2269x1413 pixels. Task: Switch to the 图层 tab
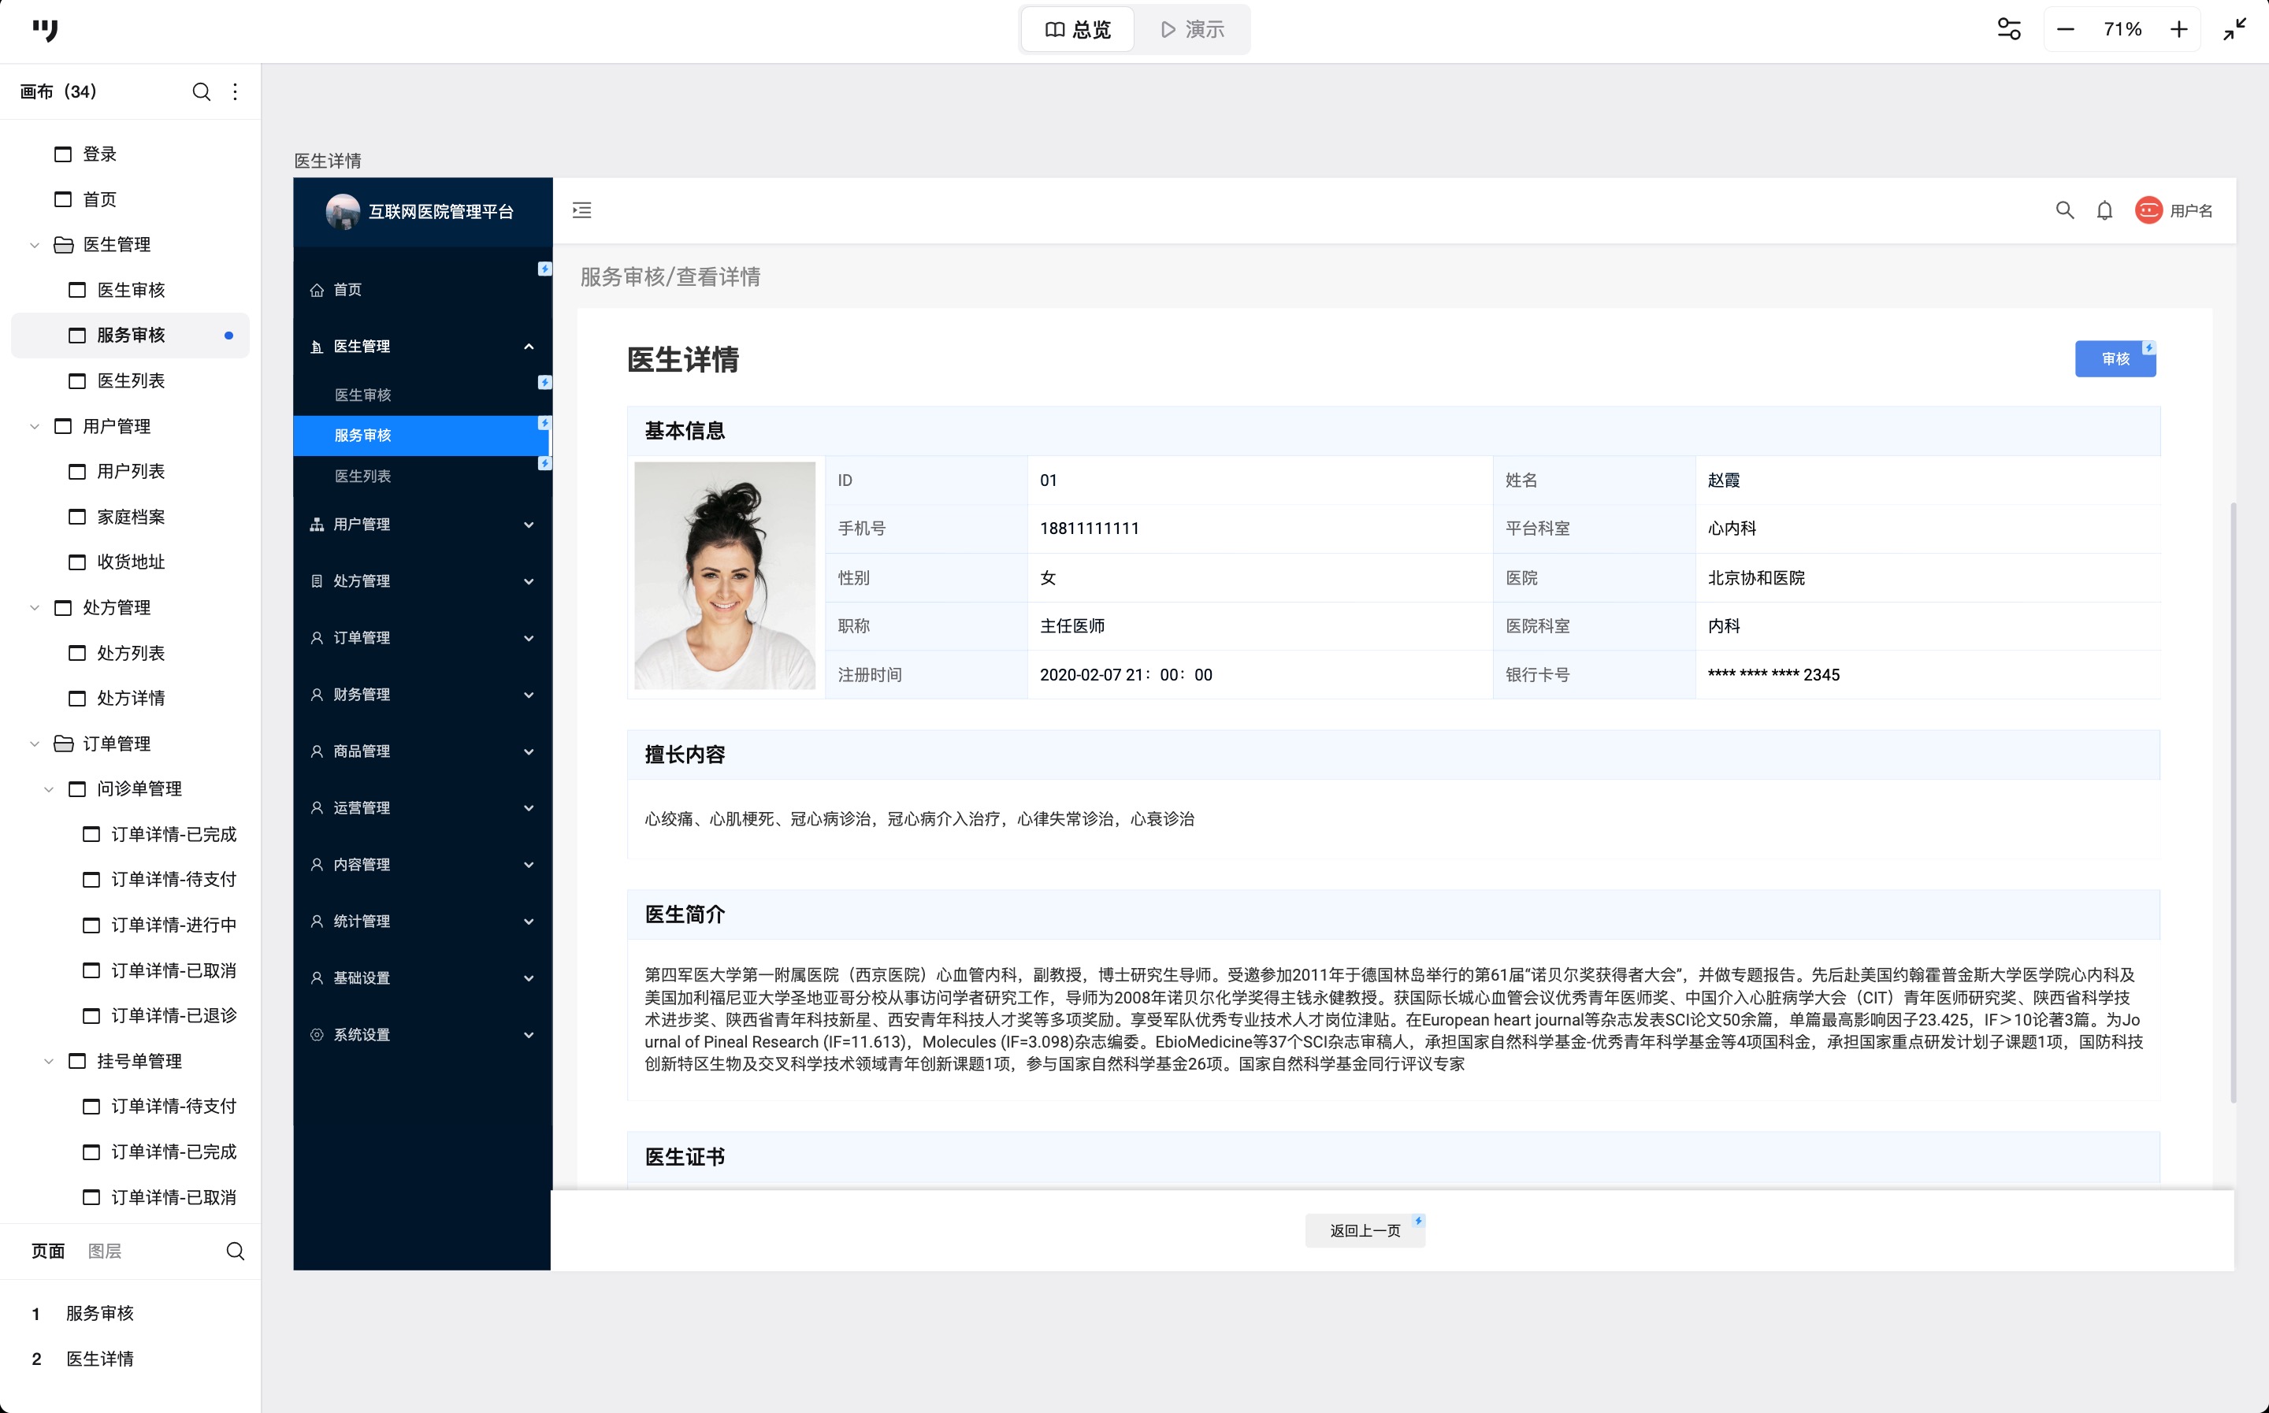tap(104, 1252)
